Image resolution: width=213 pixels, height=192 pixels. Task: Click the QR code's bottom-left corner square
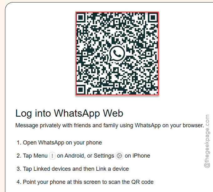click(81, 90)
